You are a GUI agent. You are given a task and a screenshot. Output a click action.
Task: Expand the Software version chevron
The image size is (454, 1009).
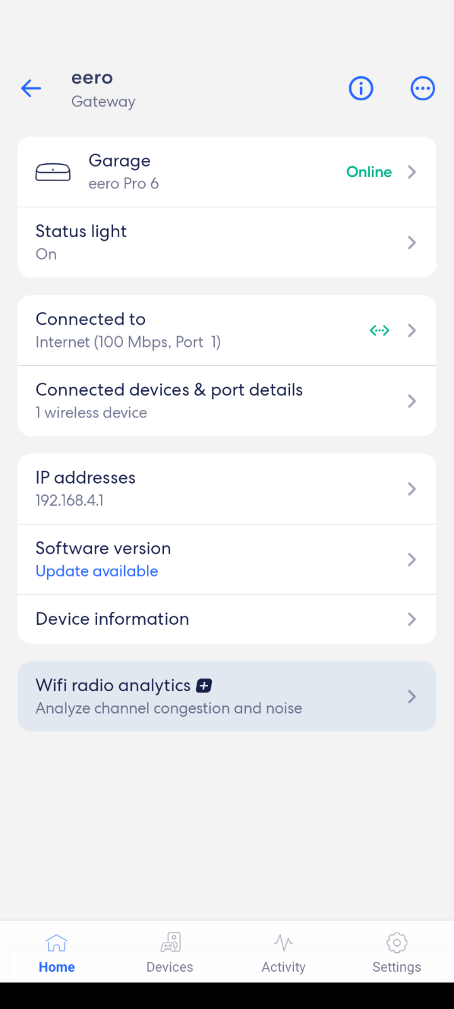pos(412,559)
